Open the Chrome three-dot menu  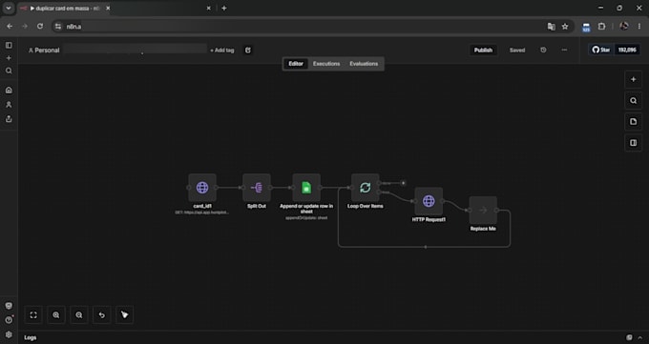639,27
